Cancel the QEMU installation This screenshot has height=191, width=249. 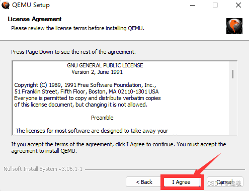[225, 182]
